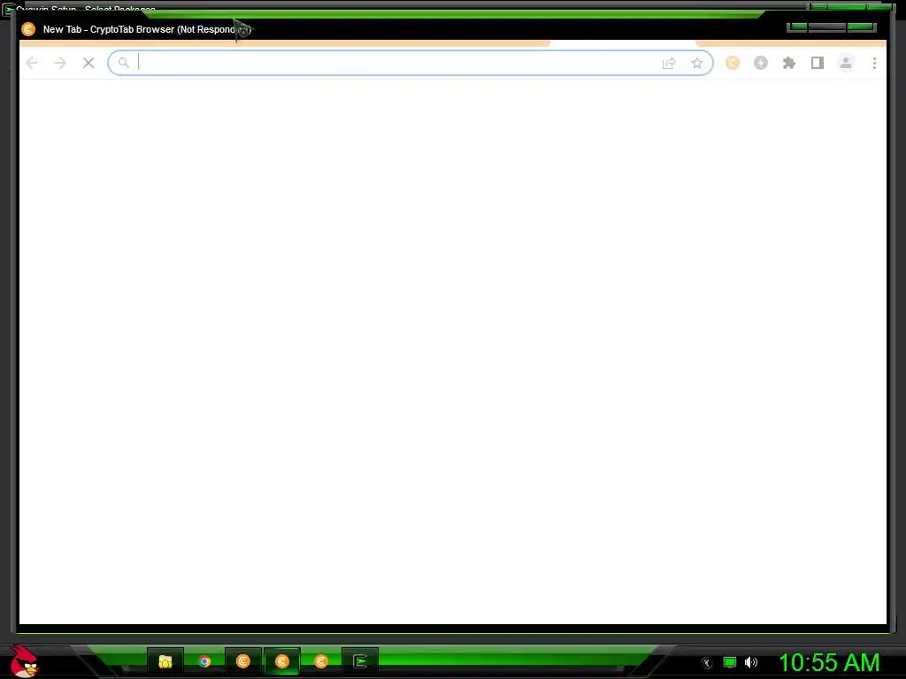Open the 10:55 AM clock
Screen dimensions: 906x679
[x=829, y=662]
